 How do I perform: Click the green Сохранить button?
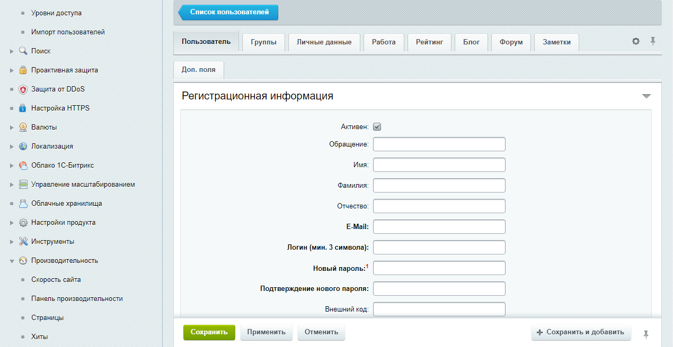coord(209,332)
